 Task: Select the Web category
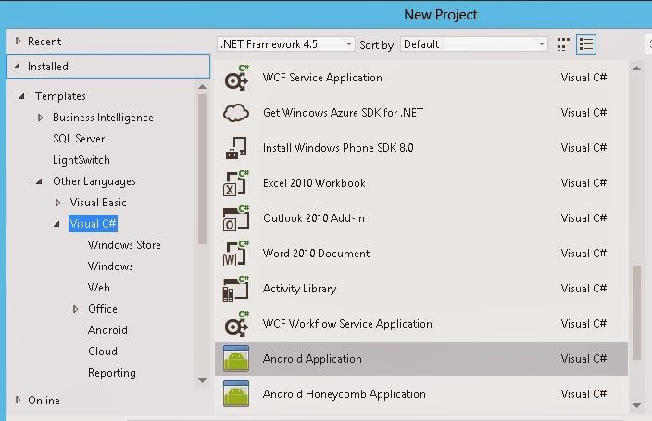coord(98,288)
